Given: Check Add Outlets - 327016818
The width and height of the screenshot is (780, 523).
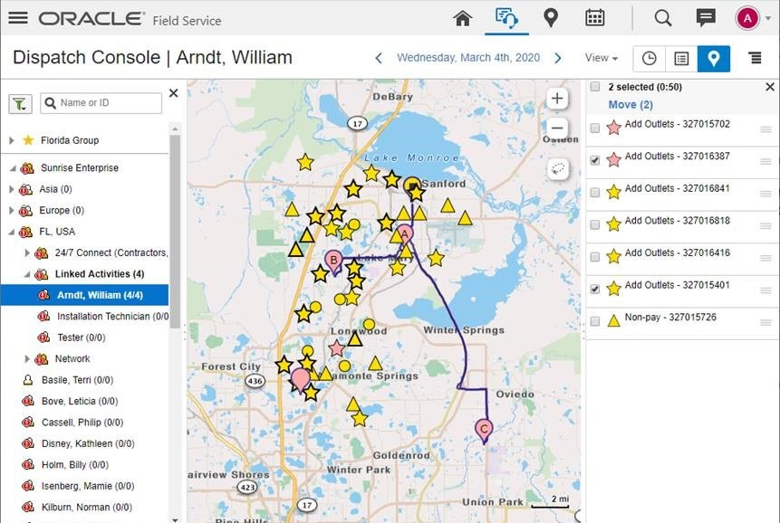Looking at the screenshot, I should point(595,224).
